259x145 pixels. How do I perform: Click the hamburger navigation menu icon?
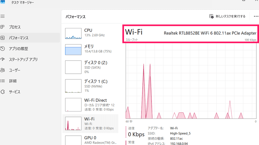[x=3, y=16]
